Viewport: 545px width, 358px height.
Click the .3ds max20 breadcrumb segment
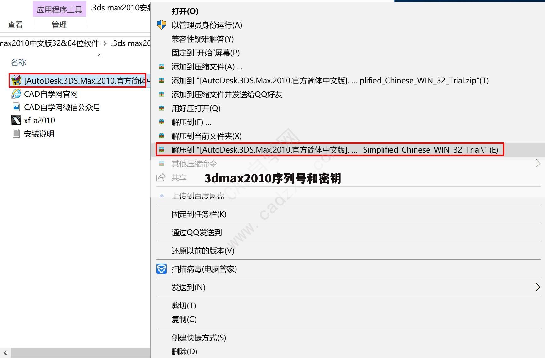pos(131,43)
